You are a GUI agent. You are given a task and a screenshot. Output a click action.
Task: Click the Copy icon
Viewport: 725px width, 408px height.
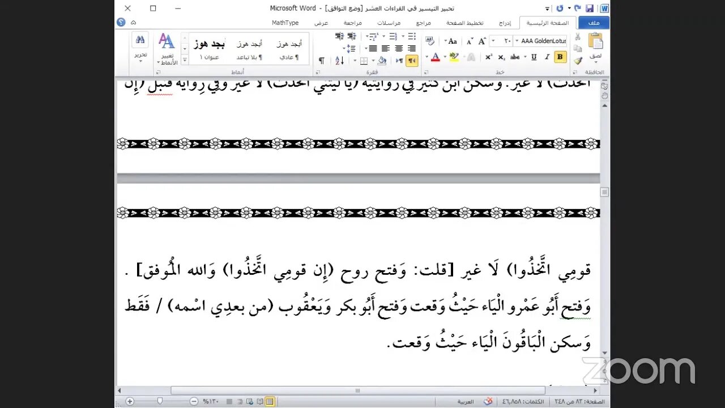578,49
